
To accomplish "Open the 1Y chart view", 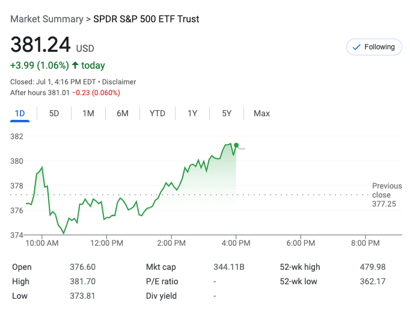I will tap(192, 113).
